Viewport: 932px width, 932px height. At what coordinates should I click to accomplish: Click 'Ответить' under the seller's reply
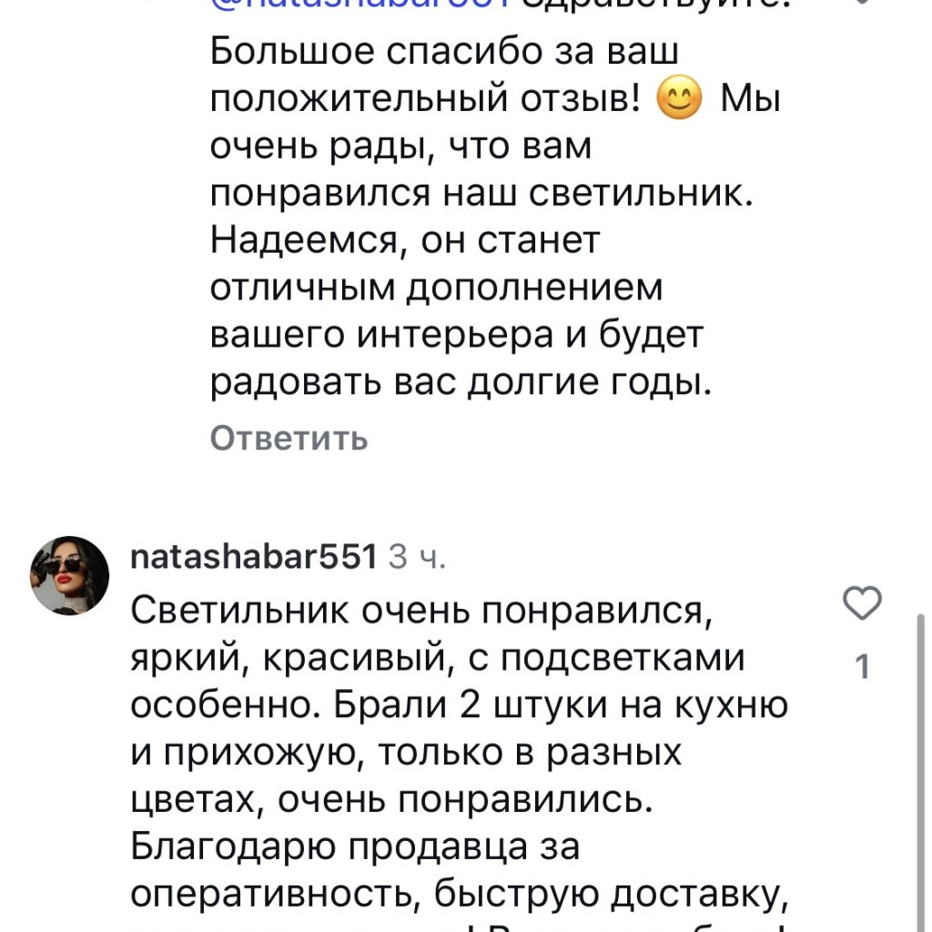point(289,439)
